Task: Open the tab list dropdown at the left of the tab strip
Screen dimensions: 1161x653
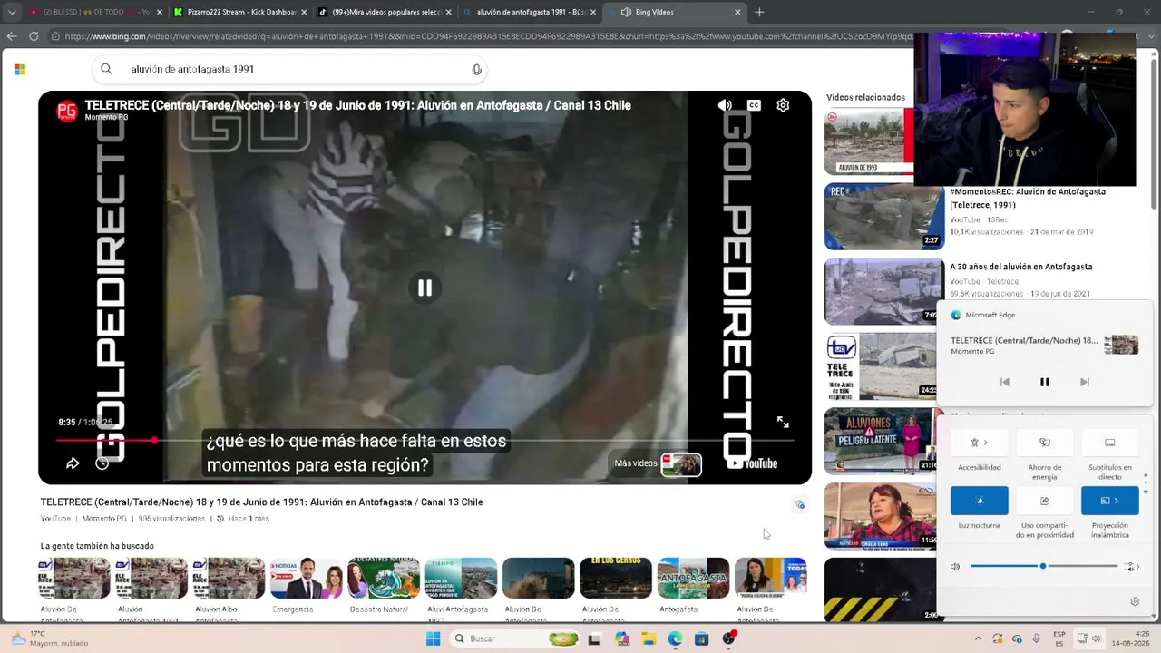Action: [x=12, y=12]
